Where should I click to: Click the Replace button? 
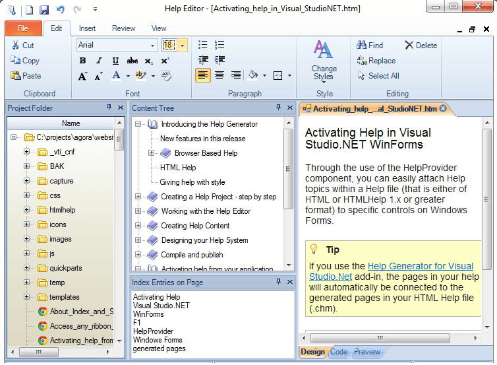click(x=376, y=61)
